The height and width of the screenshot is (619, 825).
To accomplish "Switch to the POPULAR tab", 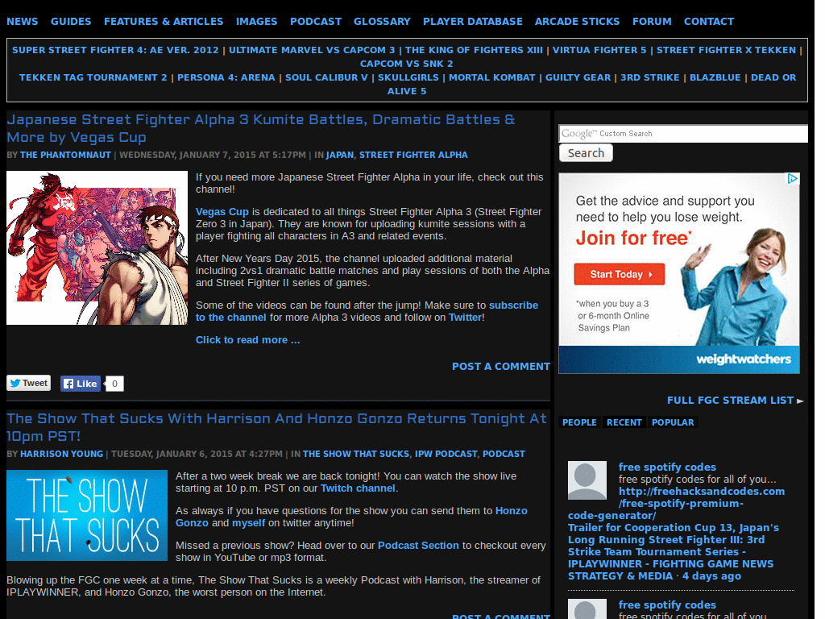I will pyautogui.click(x=673, y=422).
